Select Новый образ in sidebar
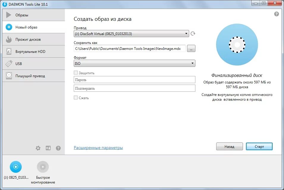Image resolution: width=284 pixels, height=190 pixels. tap(34, 27)
